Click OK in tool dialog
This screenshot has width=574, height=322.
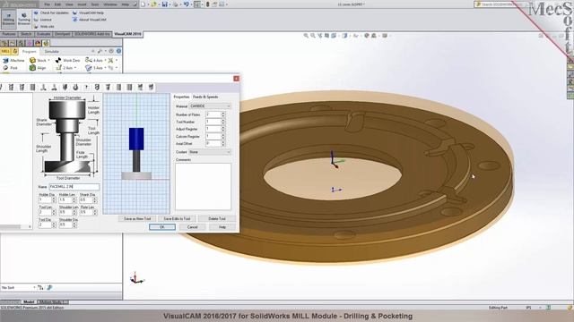point(162,227)
